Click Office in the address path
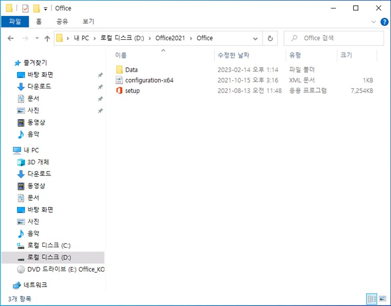 pyautogui.click(x=205, y=38)
